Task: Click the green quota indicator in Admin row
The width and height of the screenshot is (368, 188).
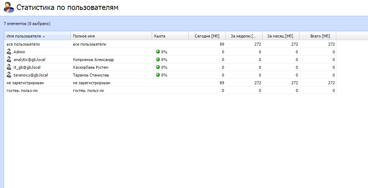Action: tap(158, 52)
